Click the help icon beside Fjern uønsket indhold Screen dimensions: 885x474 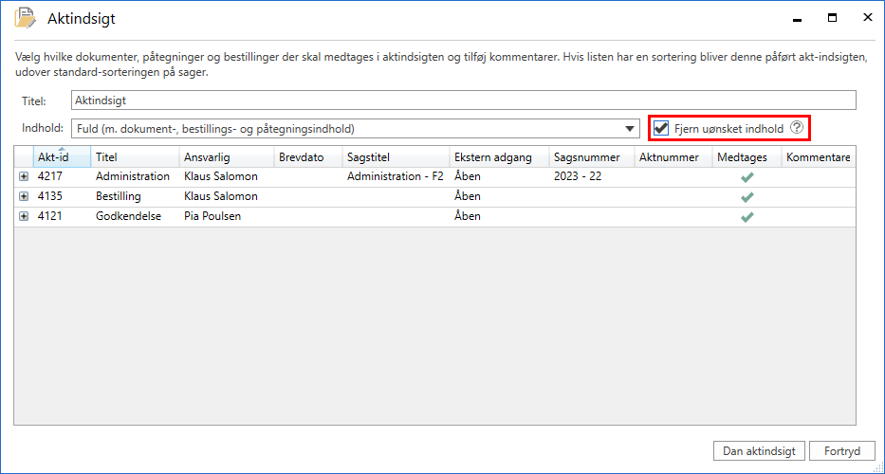[x=797, y=128]
